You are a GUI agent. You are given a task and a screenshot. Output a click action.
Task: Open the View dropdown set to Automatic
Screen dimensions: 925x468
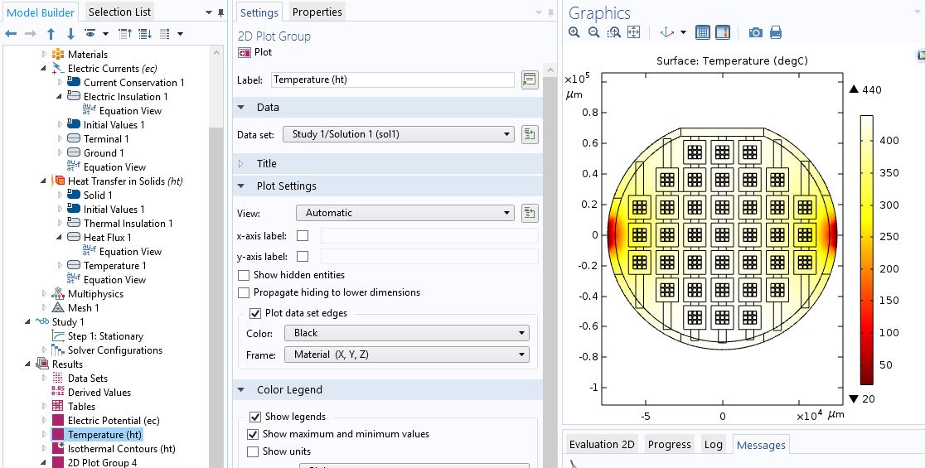point(404,213)
